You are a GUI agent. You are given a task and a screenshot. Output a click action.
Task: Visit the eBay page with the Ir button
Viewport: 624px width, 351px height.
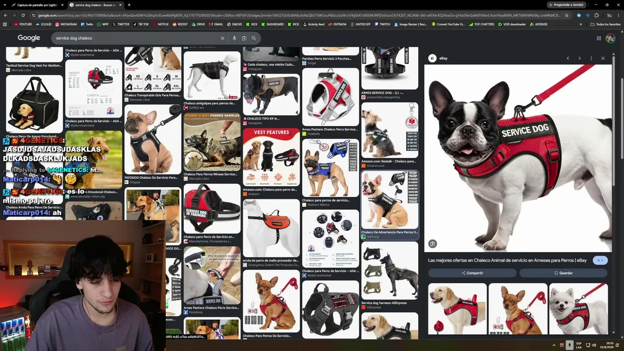[x=600, y=260]
